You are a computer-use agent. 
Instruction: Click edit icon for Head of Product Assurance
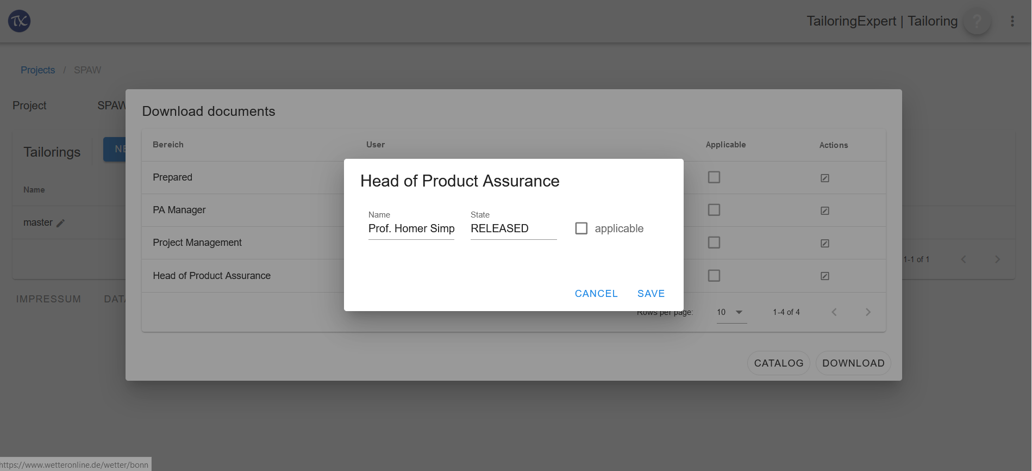coord(824,276)
